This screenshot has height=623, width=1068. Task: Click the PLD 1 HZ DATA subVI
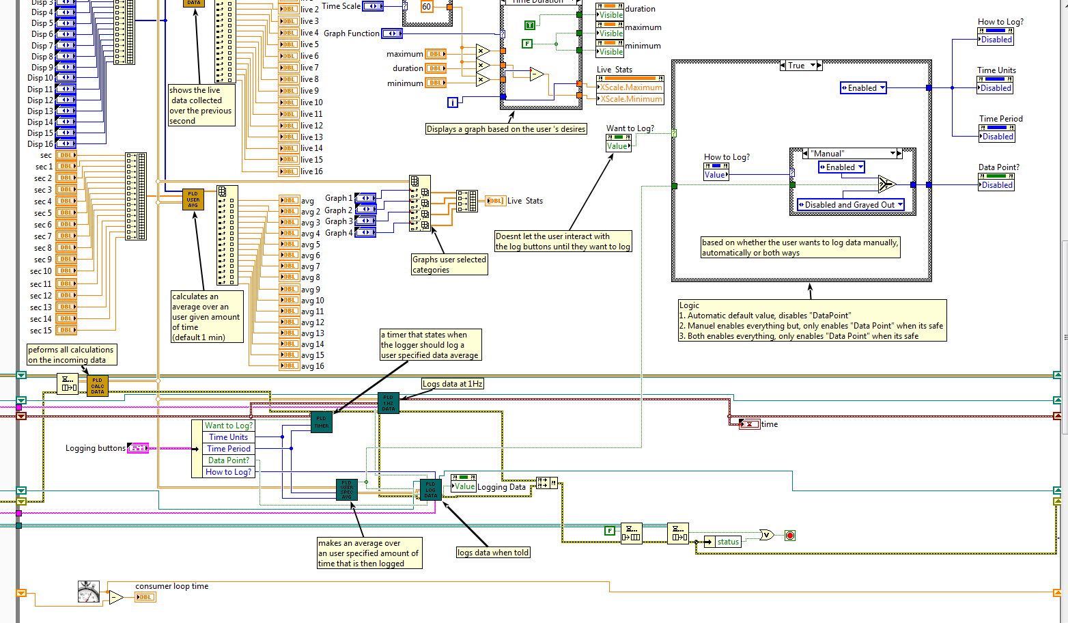(389, 403)
